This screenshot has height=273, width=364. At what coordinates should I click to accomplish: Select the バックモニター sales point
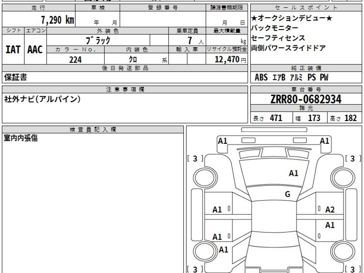(x=275, y=28)
